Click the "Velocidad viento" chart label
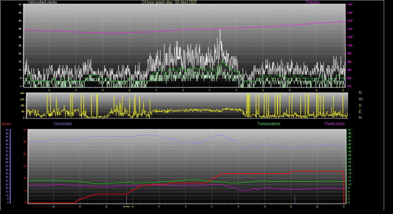The image size is (393, 214). tap(42, 2)
